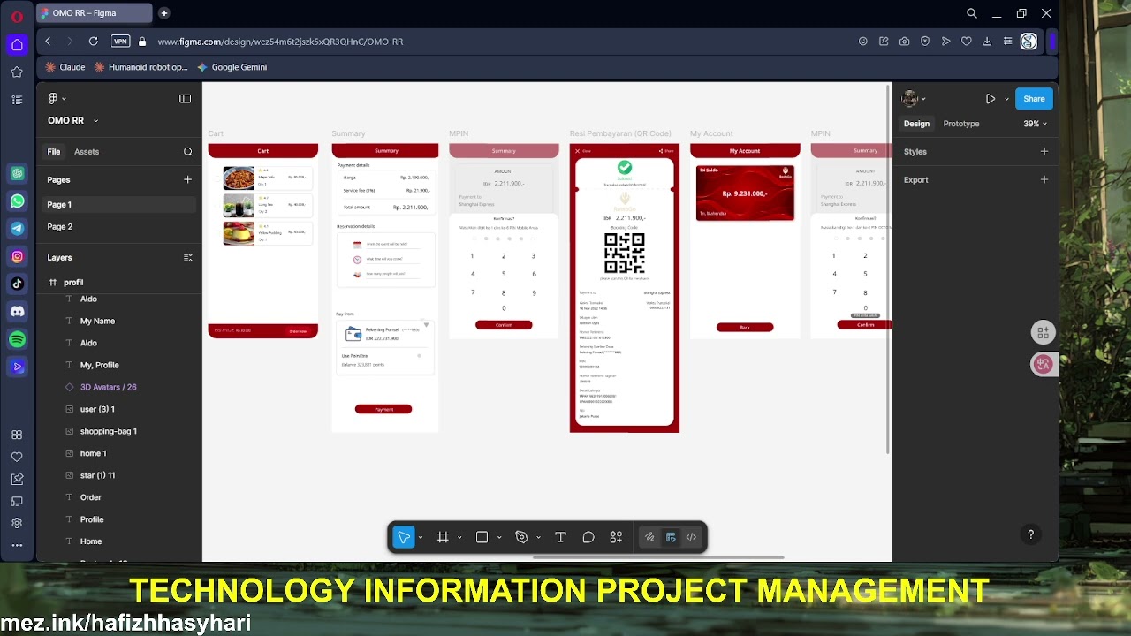Open Telegram in the Opera sidebar

[17, 229]
